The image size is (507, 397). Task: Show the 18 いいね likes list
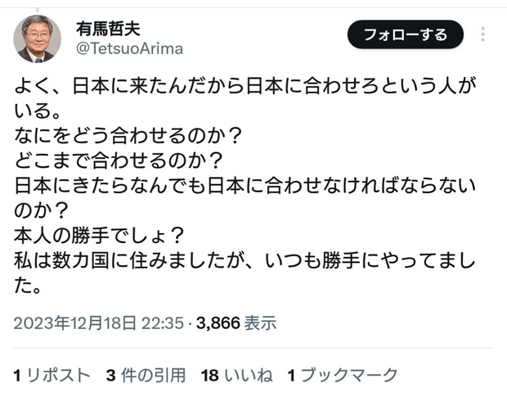click(x=236, y=375)
